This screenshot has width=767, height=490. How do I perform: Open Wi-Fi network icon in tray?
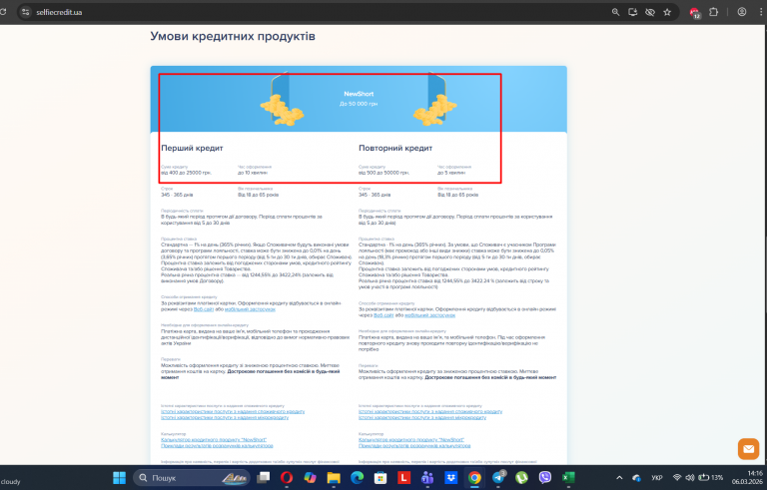[x=677, y=478]
